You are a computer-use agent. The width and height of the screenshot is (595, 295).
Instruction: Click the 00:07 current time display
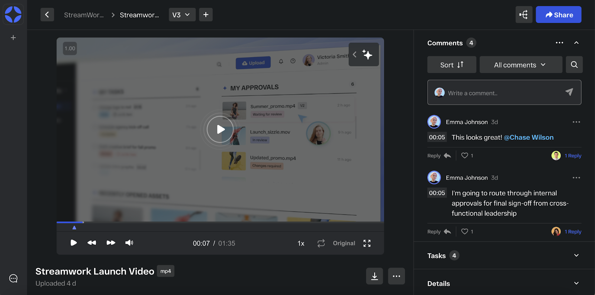pyautogui.click(x=201, y=243)
